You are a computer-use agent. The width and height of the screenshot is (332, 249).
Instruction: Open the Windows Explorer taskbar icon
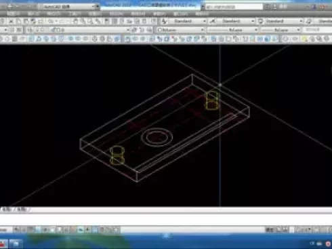16,244
